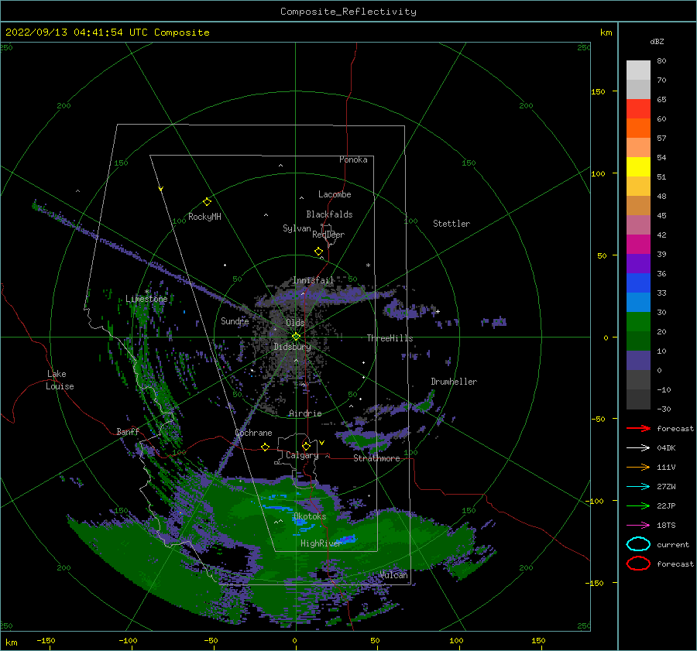Click the Olds town label

[x=295, y=323]
